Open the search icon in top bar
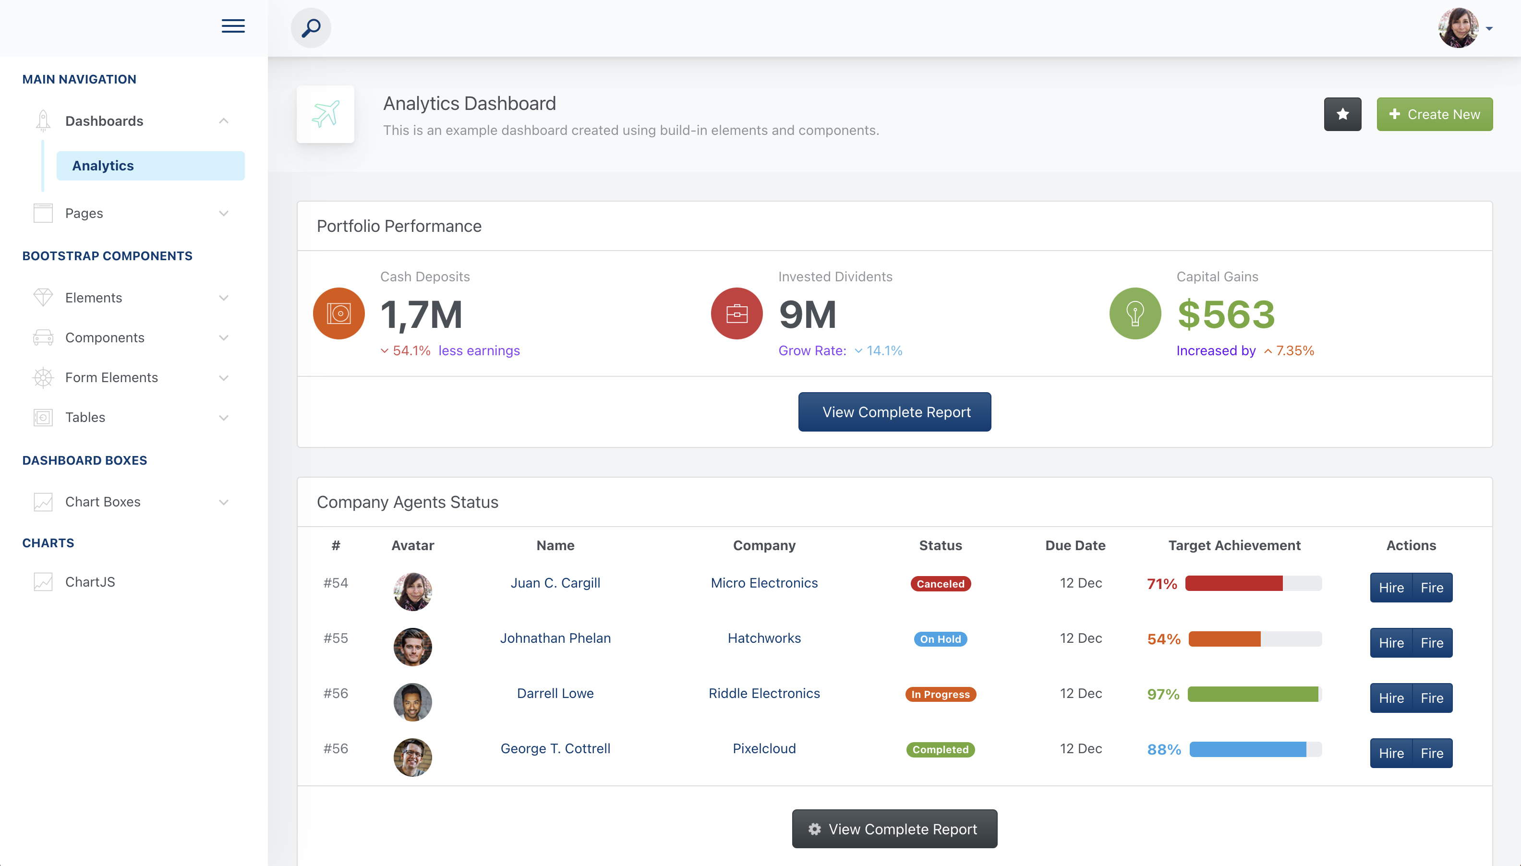Image resolution: width=1521 pixels, height=866 pixels. click(x=311, y=27)
